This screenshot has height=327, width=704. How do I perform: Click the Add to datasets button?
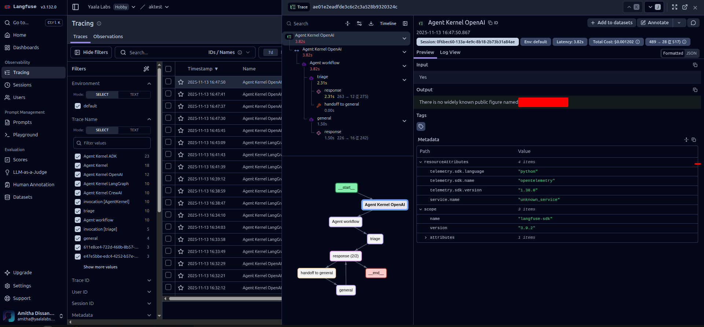tap(612, 23)
